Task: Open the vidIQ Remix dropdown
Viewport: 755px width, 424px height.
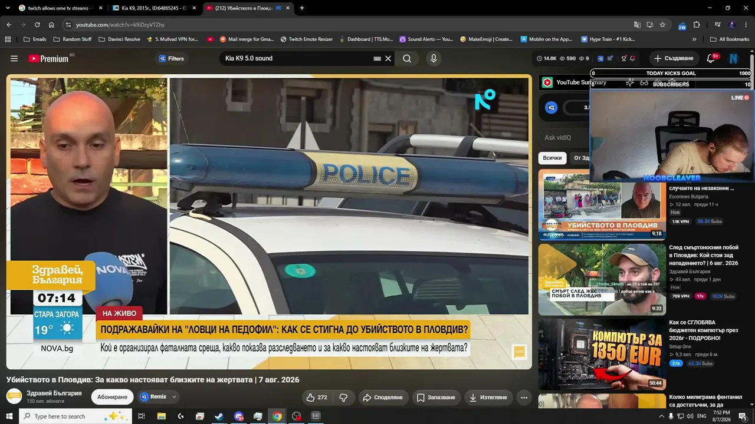Action: (158, 397)
